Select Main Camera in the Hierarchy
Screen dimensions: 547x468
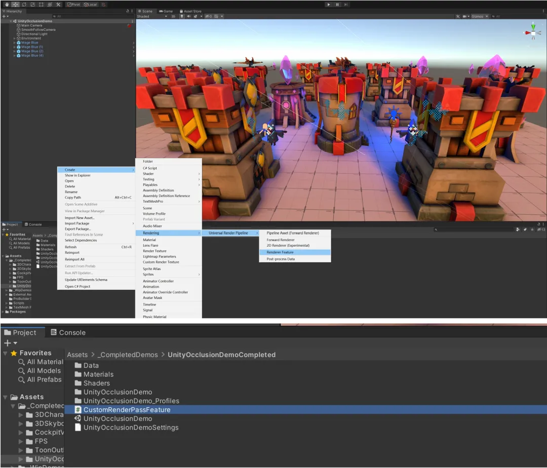pyautogui.click(x=31, y=25)
